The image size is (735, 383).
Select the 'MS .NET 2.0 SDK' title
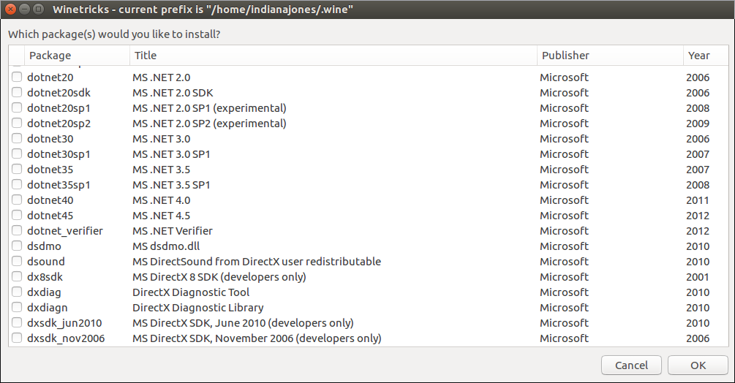tap(173, 93)
